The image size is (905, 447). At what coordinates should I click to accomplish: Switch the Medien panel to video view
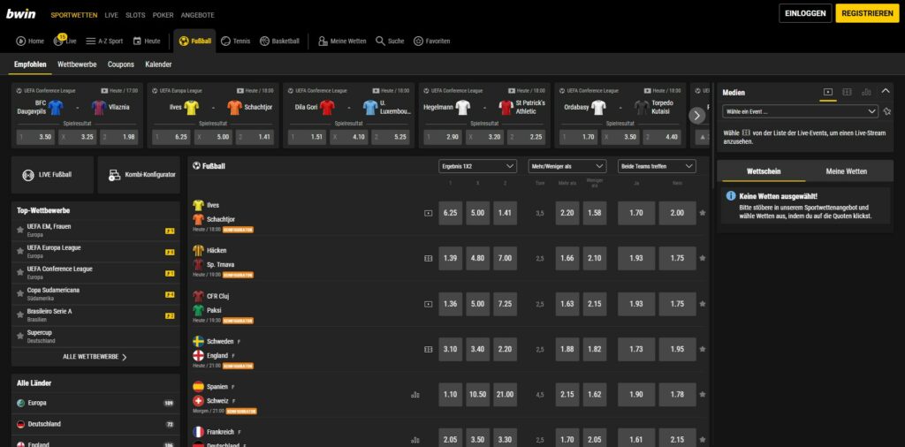point(828,92)
